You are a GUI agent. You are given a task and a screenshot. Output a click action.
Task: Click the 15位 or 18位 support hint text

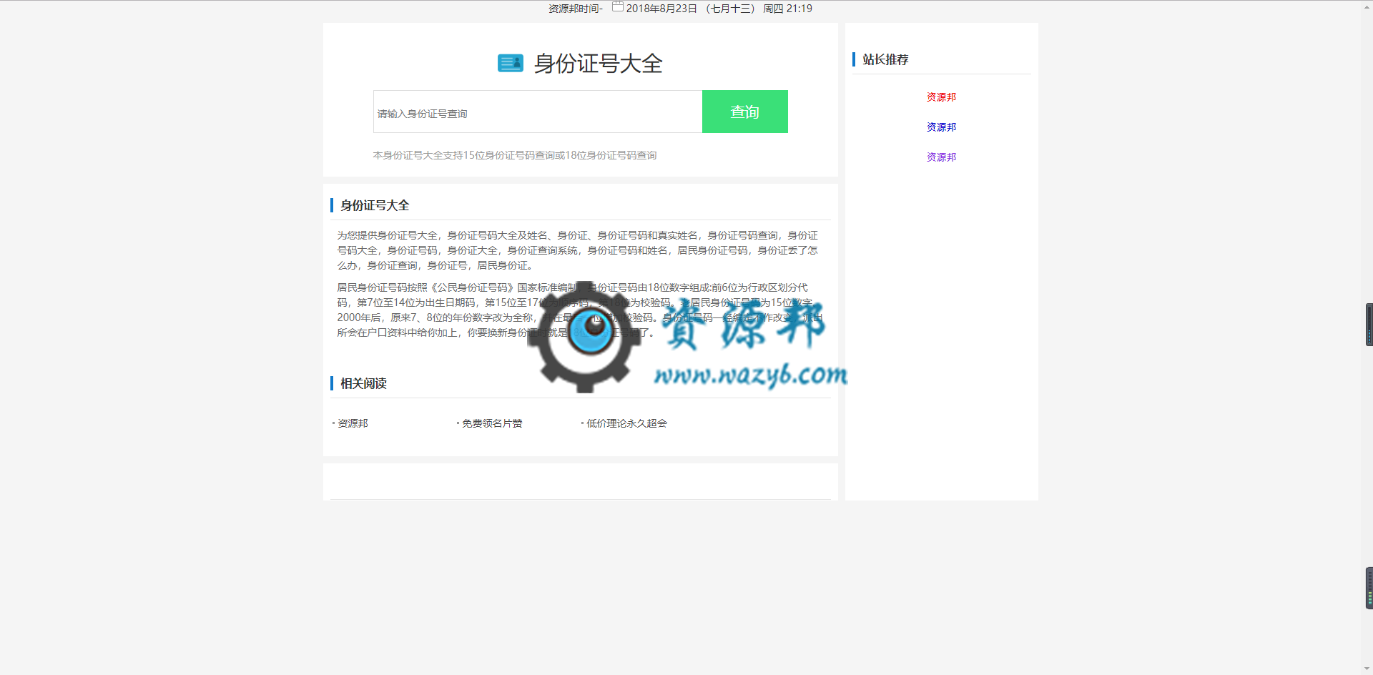pos(515,155)
